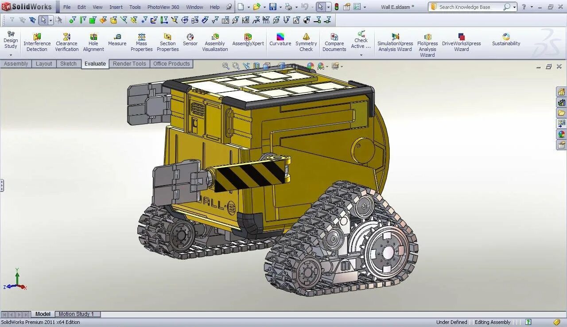The width and height of the screenshot is (567, 327).
Task: Open the Interference Detection tool
Action: coord(37,43)
